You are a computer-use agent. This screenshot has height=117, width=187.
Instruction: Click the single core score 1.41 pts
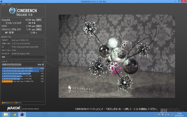point(31,29)
